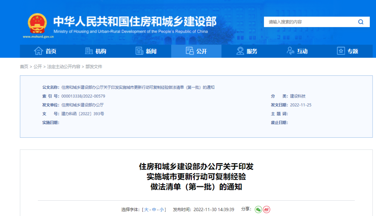Screen dimensions: 376x216
Task: Share the article to WeChat
Action: coord(258,209)
